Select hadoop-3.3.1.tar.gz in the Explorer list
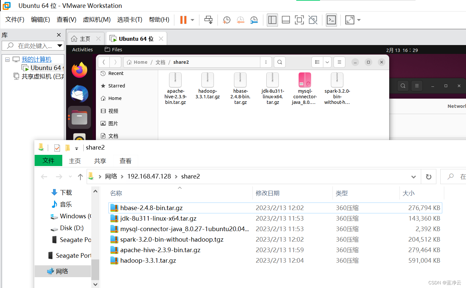The height and width of the screenshot is (288, 466). pyautogui.click(x=148, y=261)
